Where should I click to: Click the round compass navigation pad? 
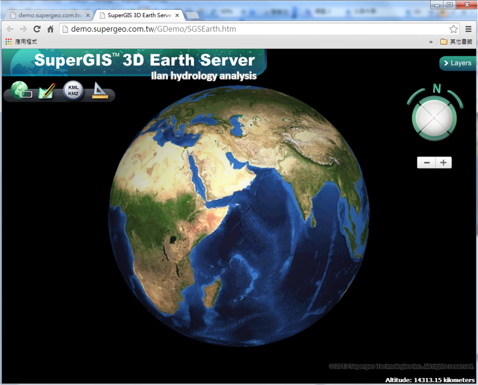(x=434, y=118)
